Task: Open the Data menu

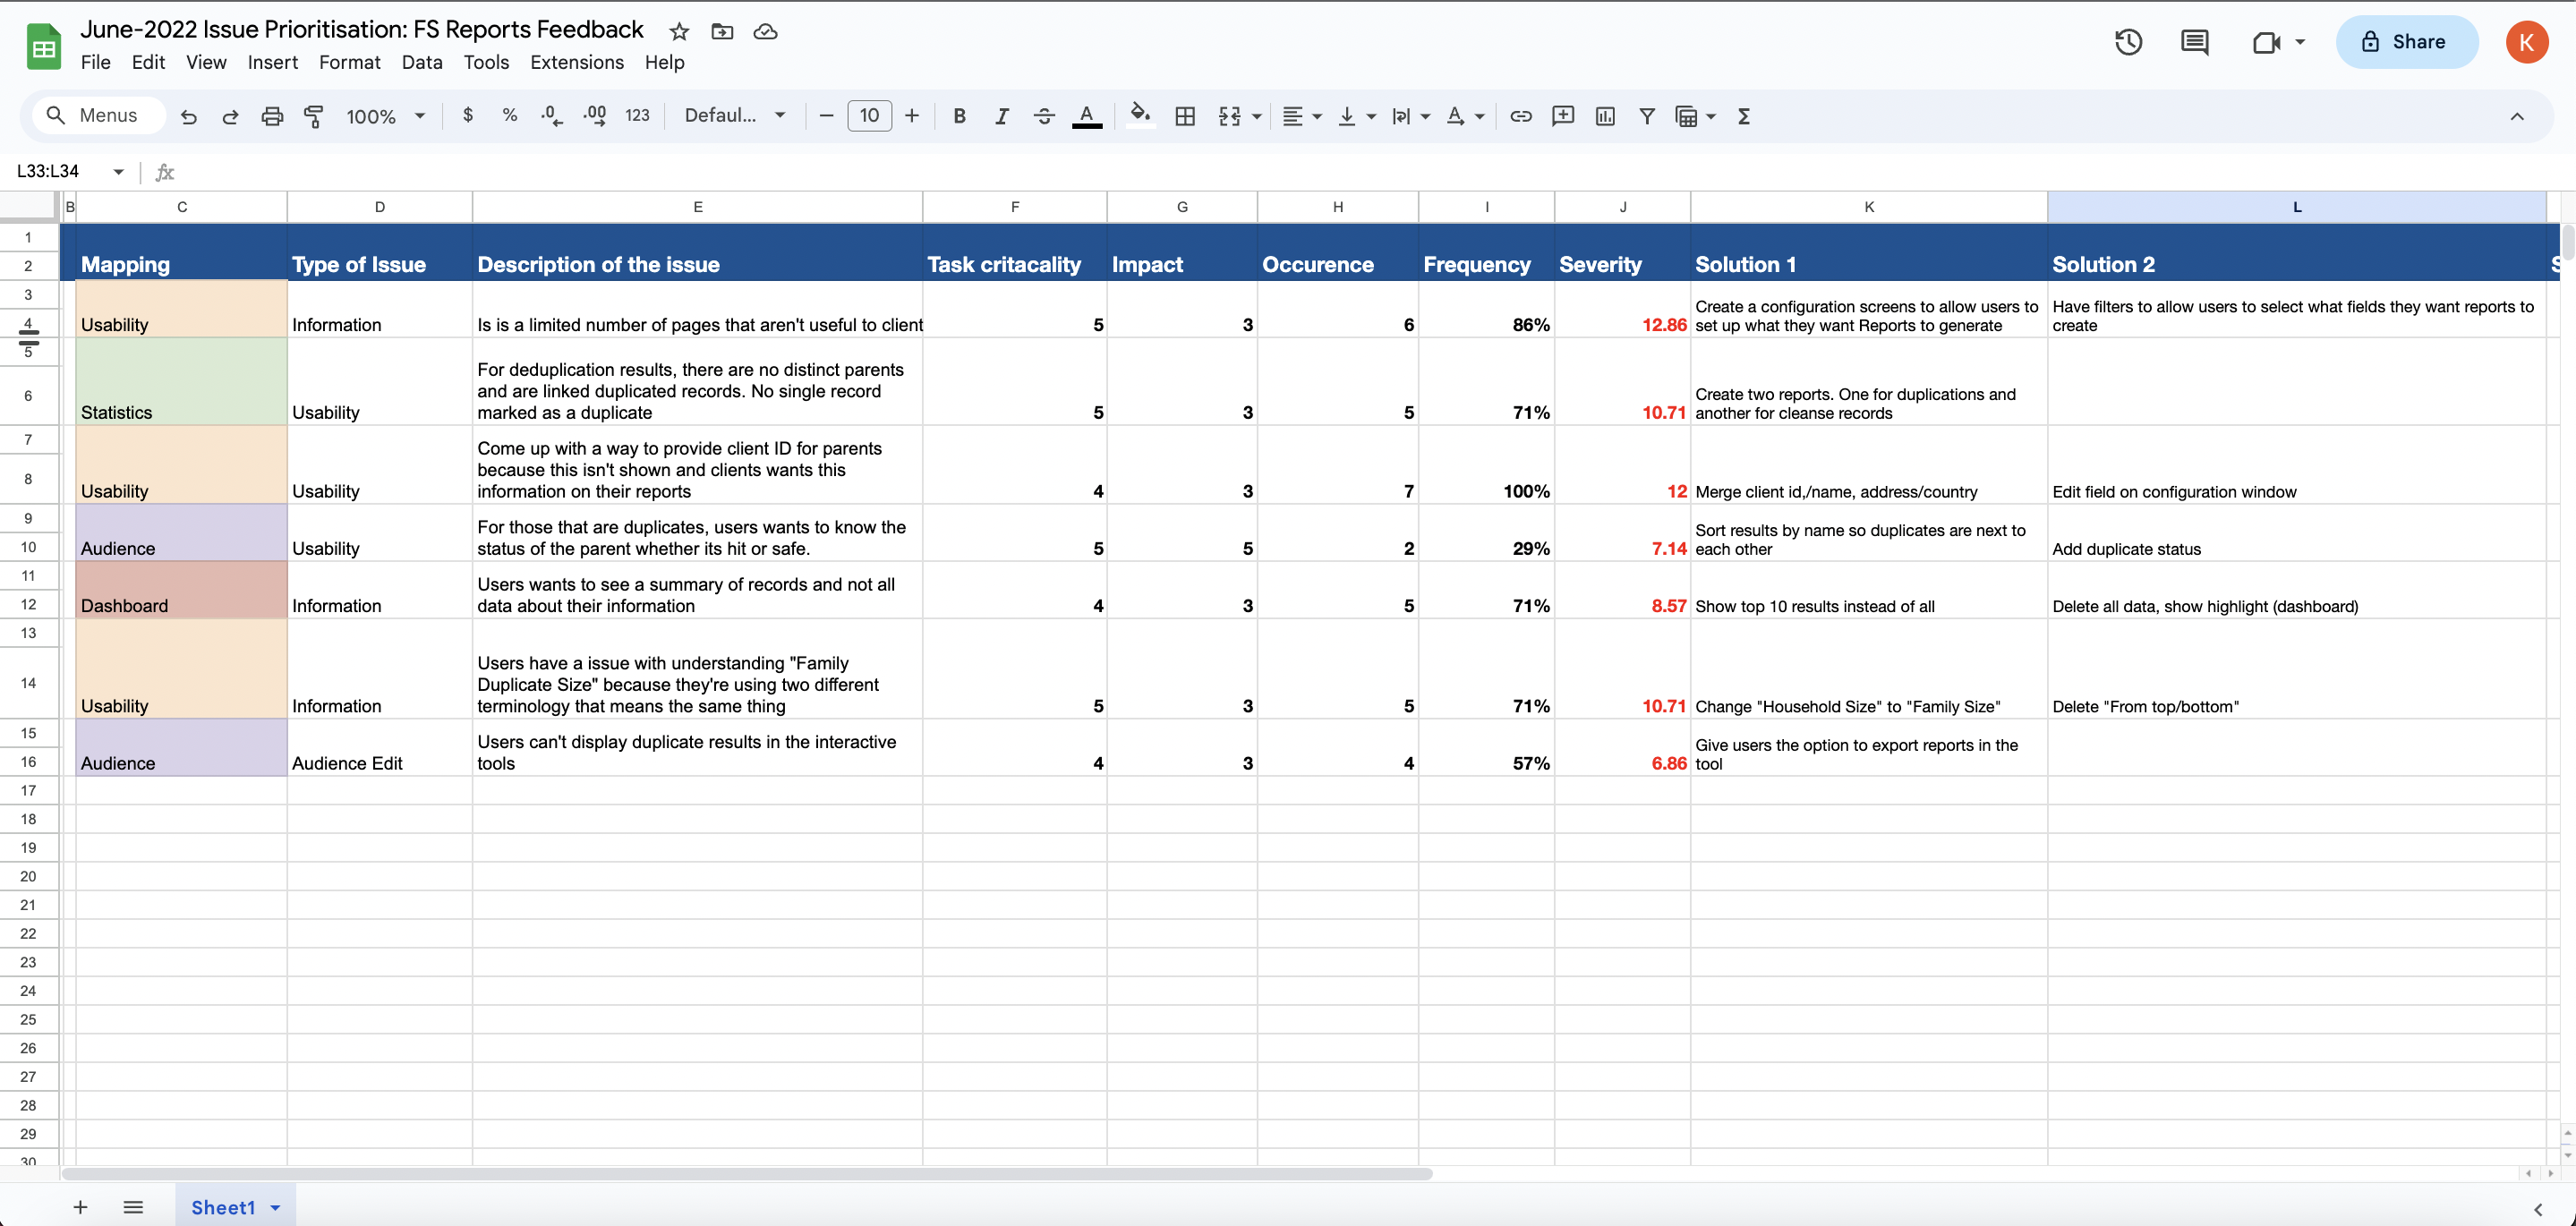Action: pos(422,62)
